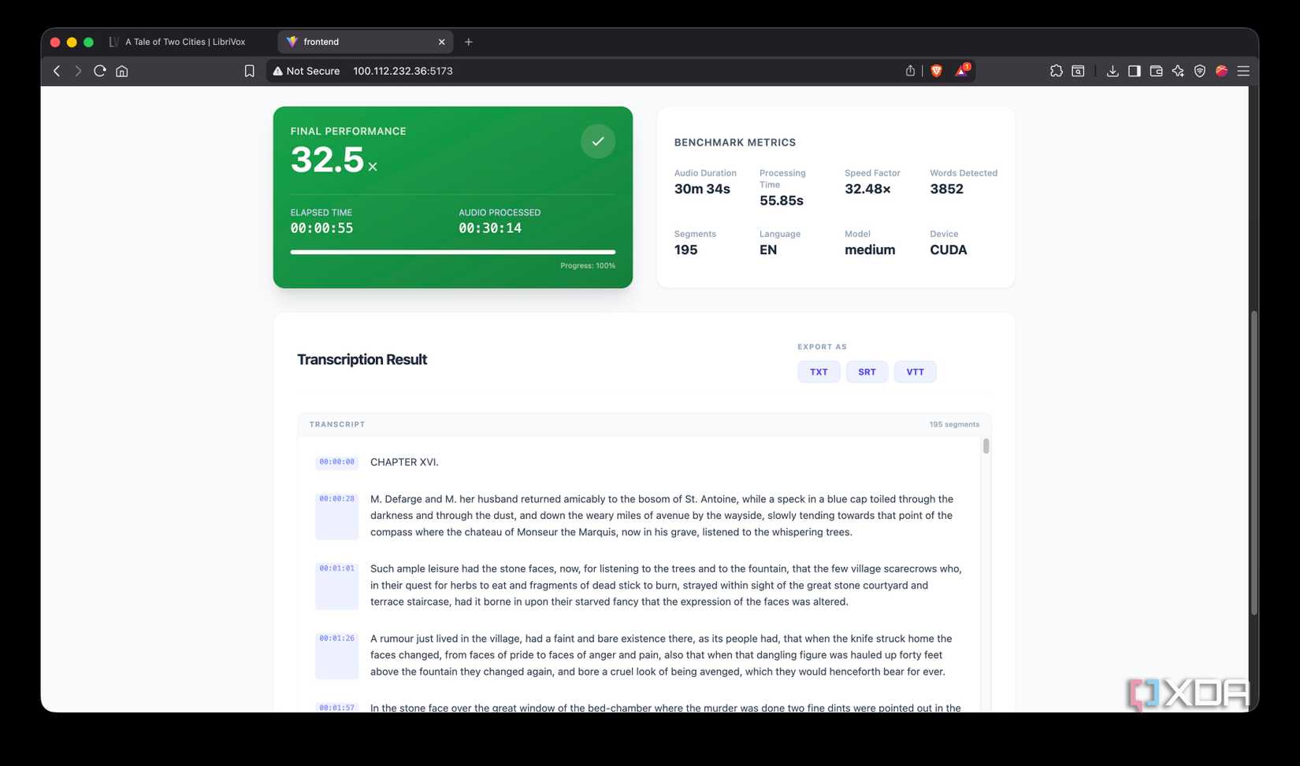The width and height of the screenshot is (1300, 766).
Task: Open the search tabs tool
Action: (1077, 71)
